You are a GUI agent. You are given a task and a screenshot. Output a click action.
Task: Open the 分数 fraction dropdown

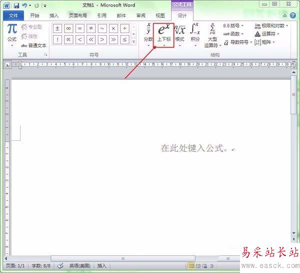coord(148,35)
